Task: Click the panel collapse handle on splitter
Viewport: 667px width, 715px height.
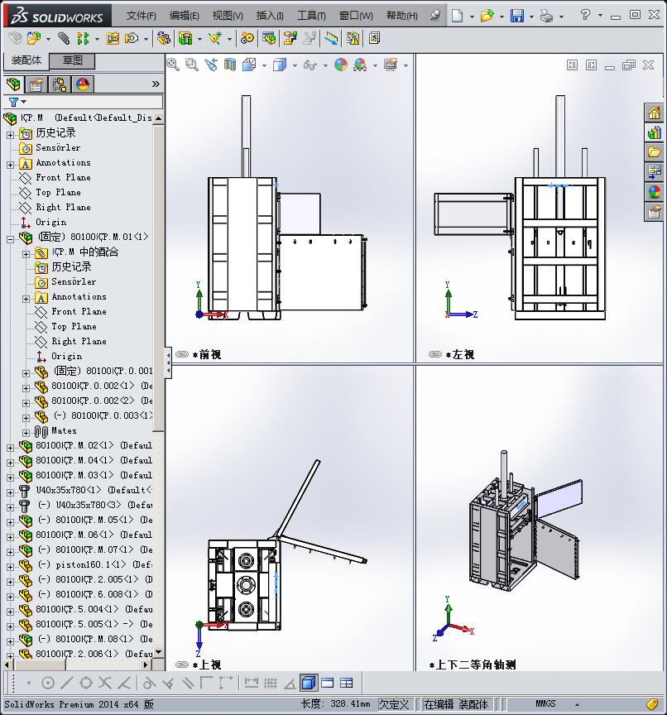Action: click(168, 362)
